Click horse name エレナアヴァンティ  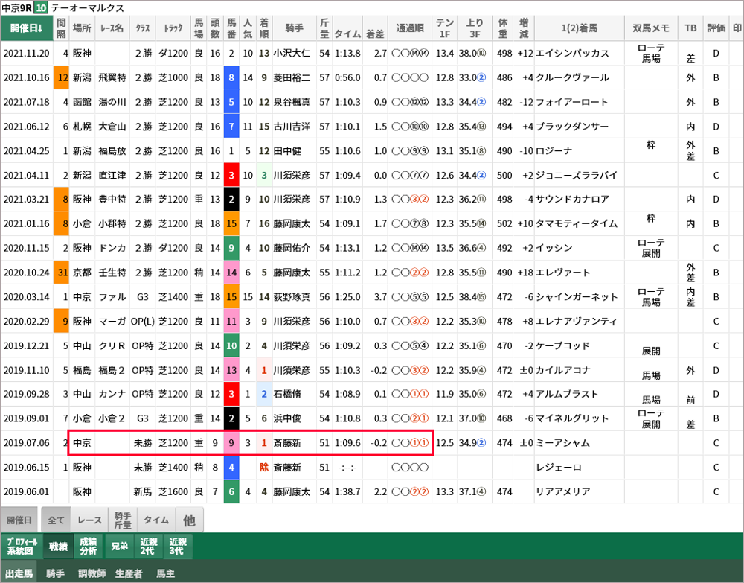coord(577,322)
